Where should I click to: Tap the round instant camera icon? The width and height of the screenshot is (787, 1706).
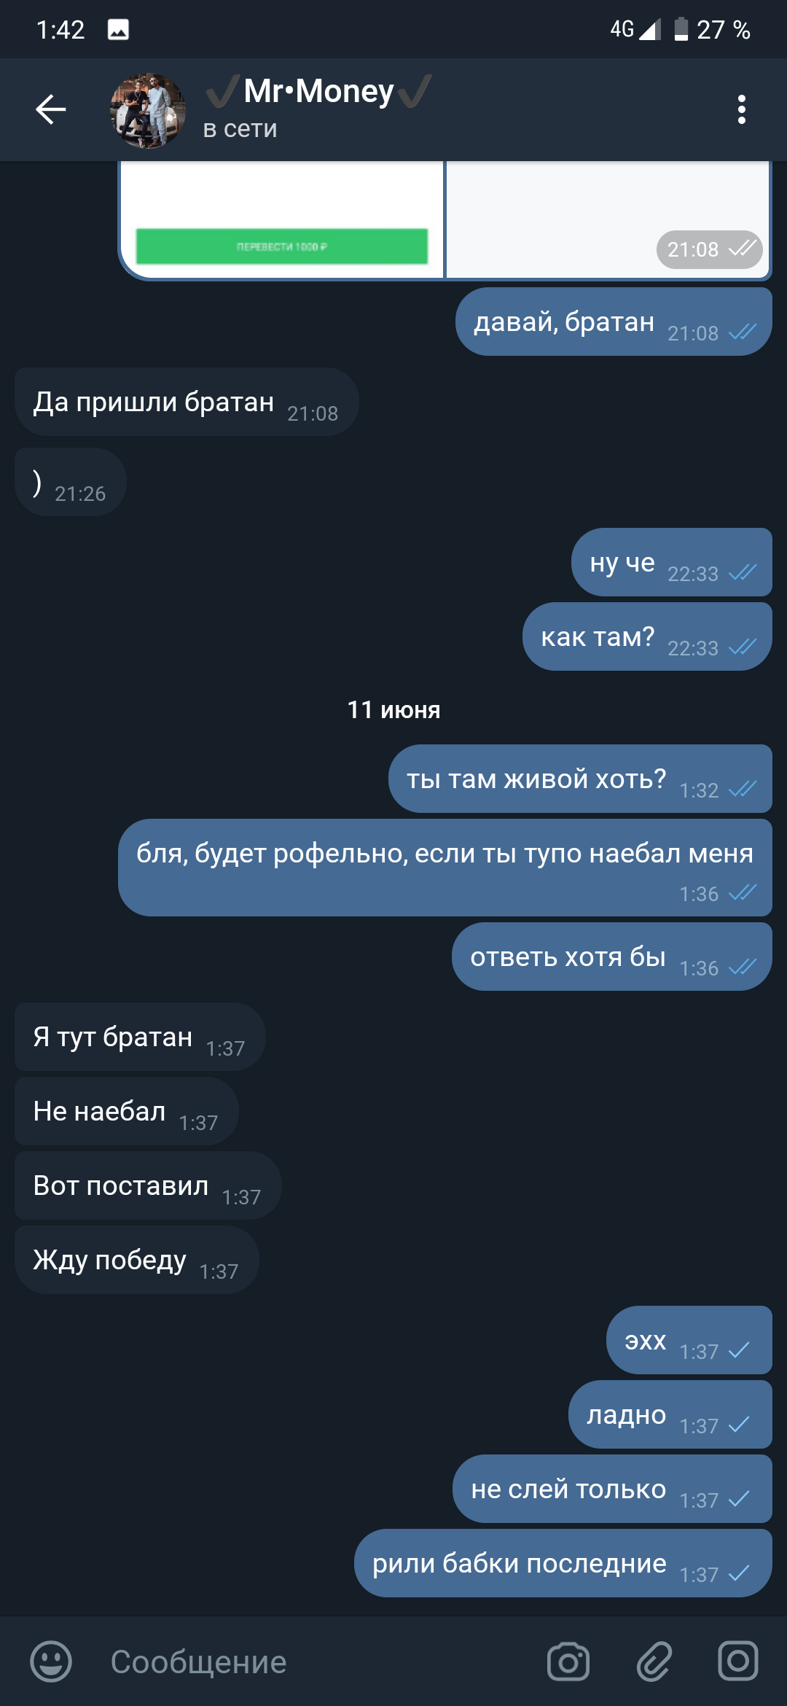738,1662
